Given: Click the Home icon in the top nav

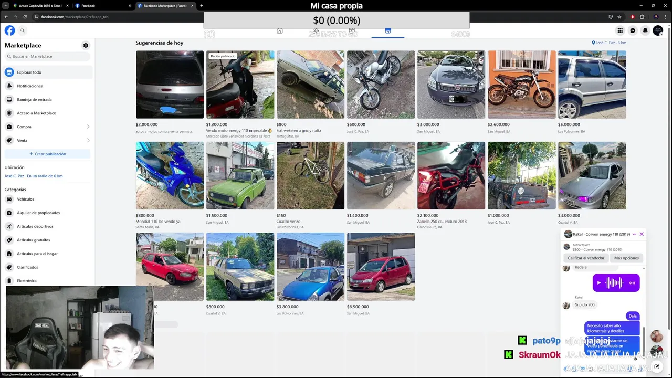Looking at the screenshot, I should click(x=279, y=31).
